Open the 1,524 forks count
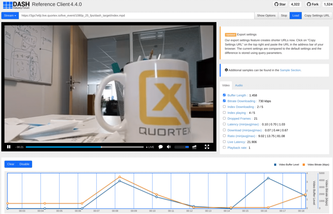 328,4
